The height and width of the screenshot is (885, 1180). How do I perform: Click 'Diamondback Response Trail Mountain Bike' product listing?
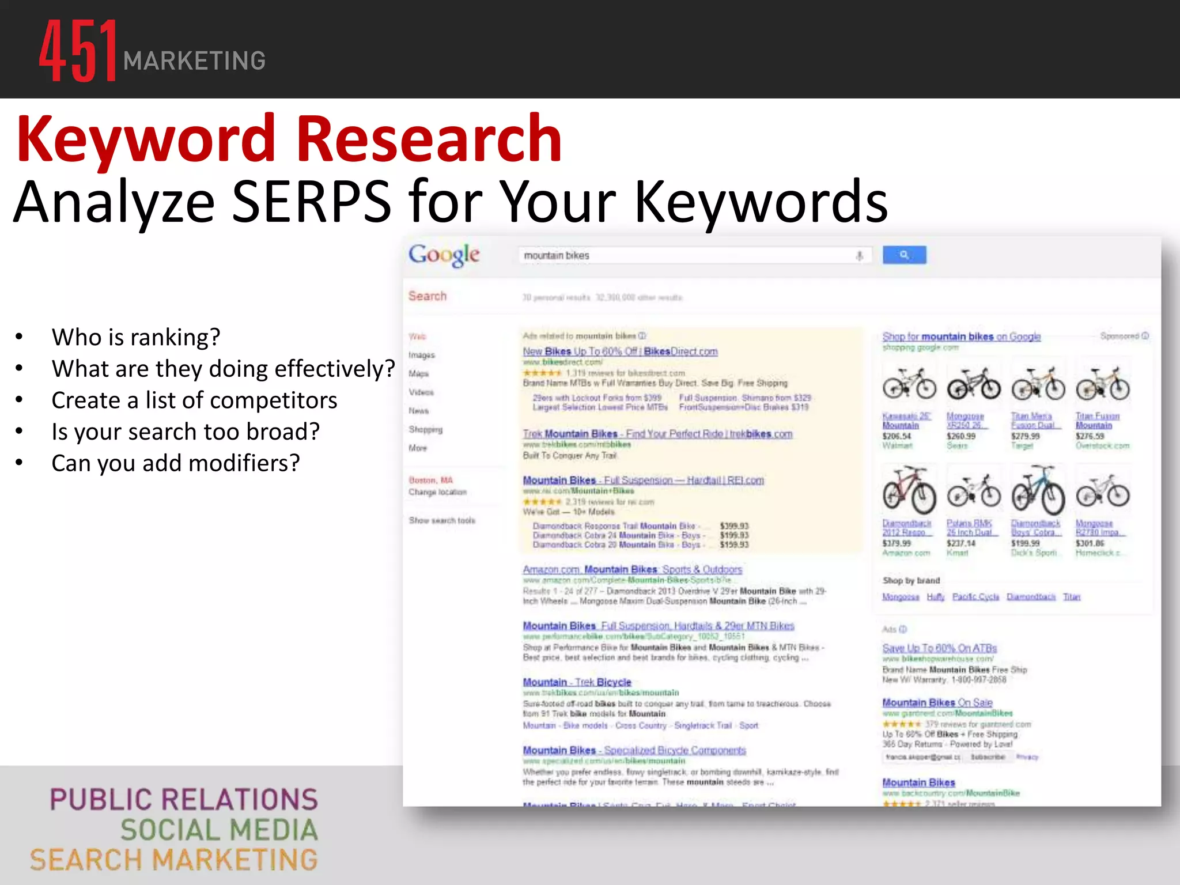616,526
